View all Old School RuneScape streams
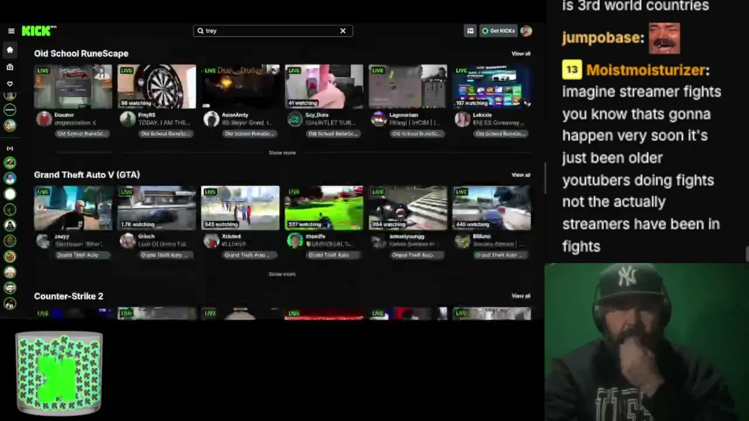The image size is (749, 421). coord(521,54)
